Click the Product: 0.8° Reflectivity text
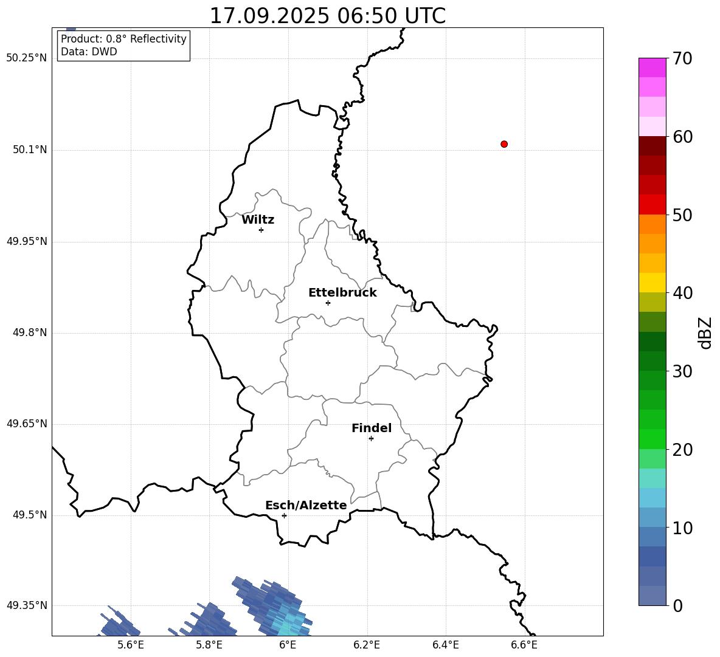 (123, 38)
